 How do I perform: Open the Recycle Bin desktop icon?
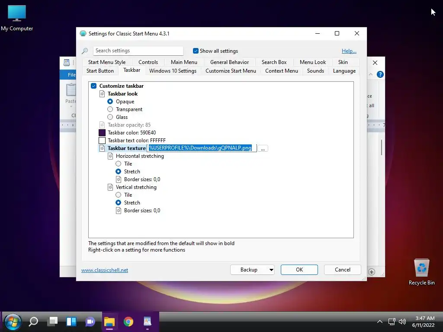click(x=421, y=272)
